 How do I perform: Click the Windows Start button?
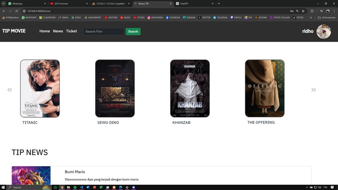pos(4,187)
